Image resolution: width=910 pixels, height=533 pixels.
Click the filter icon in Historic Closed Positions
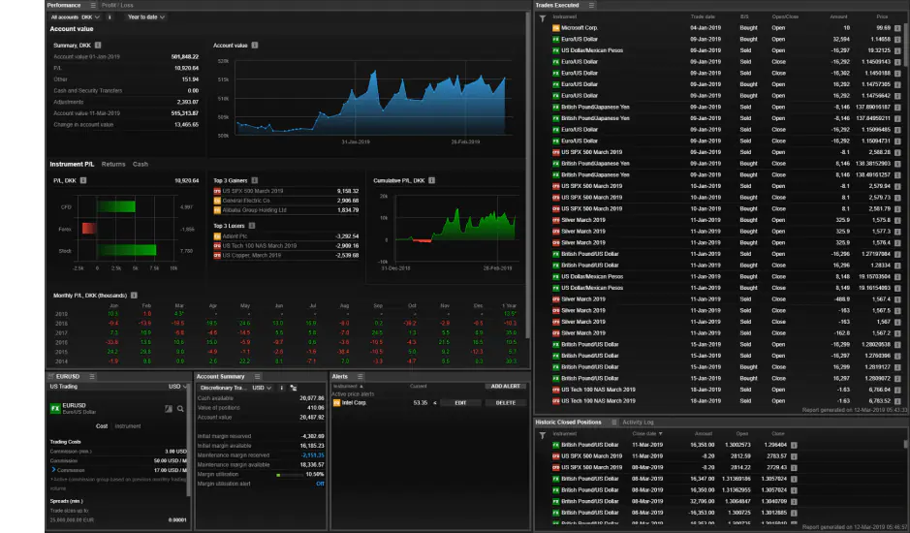click(x=542, y=435)
